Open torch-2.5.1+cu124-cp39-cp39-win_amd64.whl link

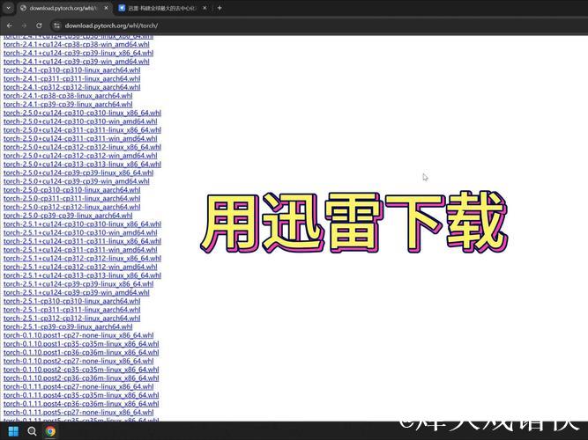(77, 292)
